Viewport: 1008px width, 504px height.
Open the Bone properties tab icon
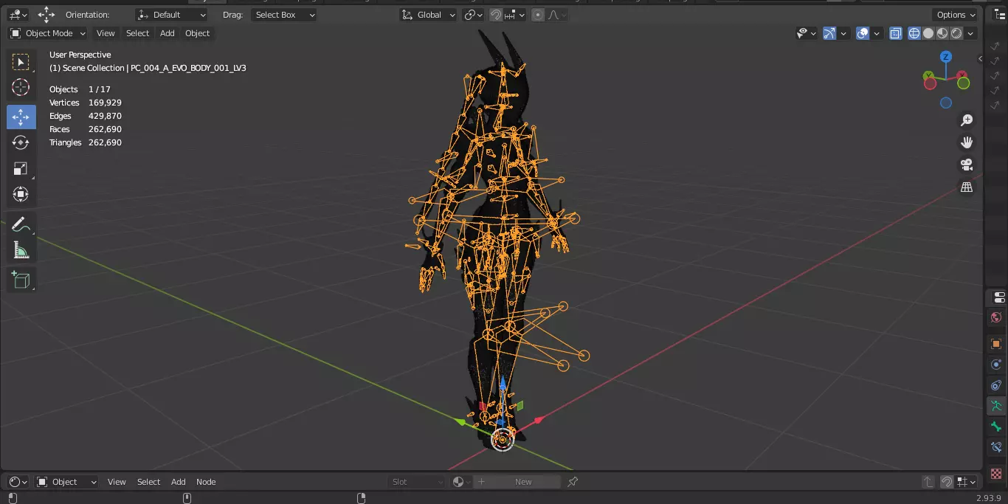pyautogui.click(x=996, y=427)
